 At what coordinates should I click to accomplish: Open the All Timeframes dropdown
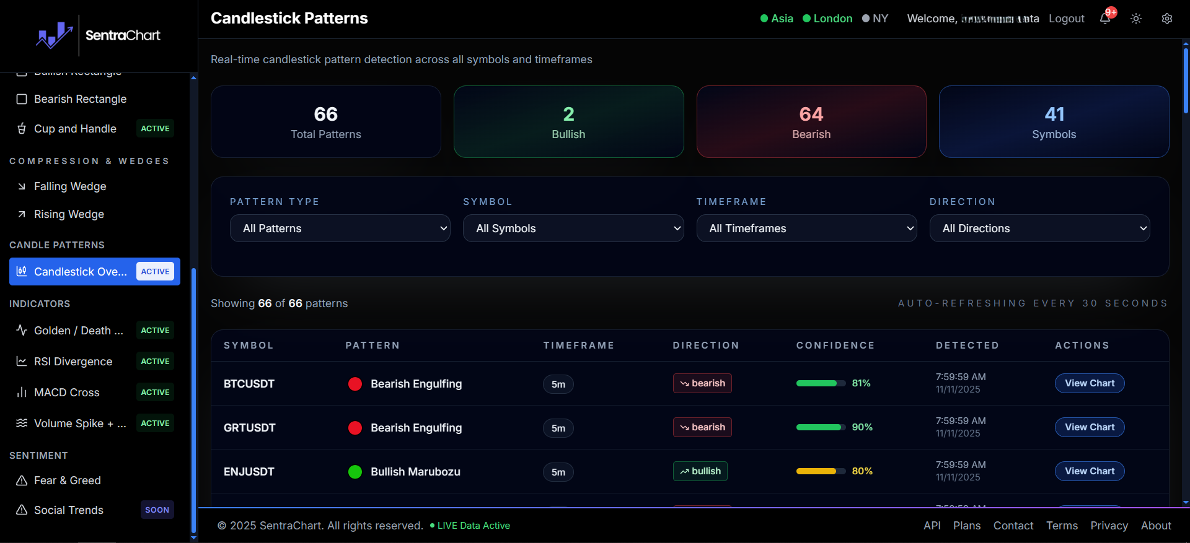tap(806, 228)
